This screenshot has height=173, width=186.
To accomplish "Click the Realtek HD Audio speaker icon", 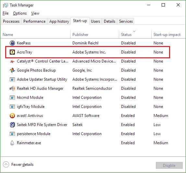I will point(12,88).
